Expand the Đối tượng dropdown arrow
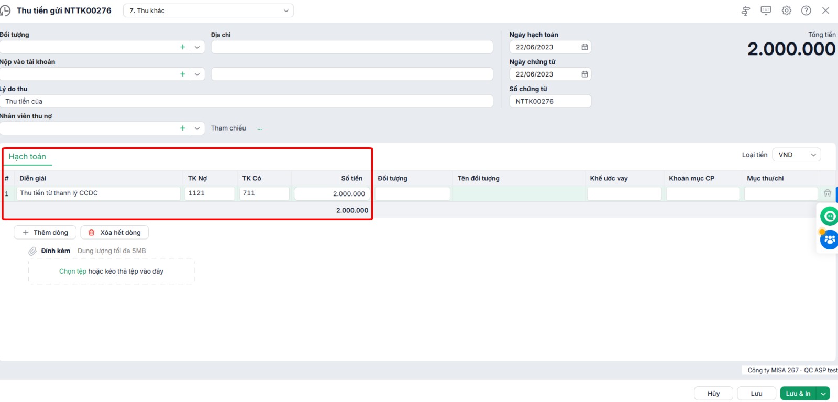 tap(197, 47)
